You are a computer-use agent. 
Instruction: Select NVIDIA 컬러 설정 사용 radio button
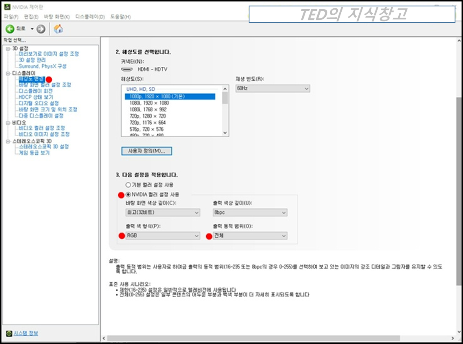pyautogui.click(x=128, y=195)
